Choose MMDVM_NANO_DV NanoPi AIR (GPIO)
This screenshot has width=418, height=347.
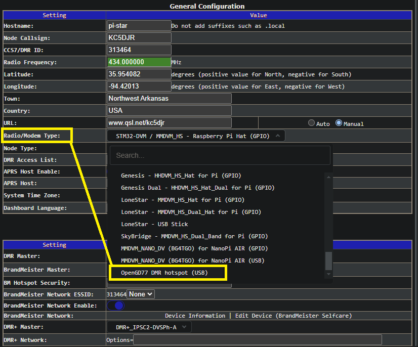(x=194, y=248)
